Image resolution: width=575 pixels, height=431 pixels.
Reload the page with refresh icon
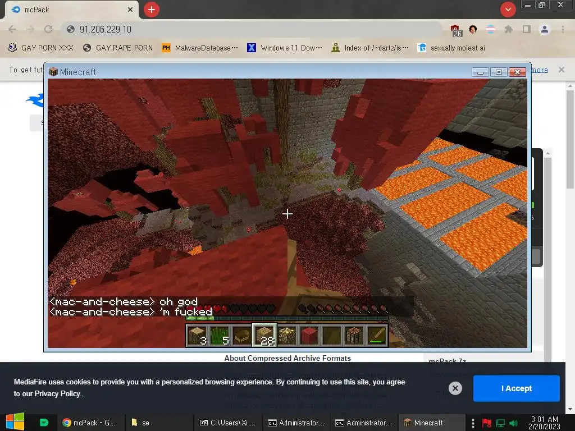(x=48, y=29)
